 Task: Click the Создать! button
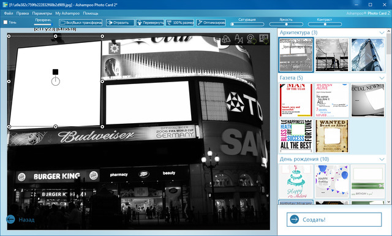(334, 219)
